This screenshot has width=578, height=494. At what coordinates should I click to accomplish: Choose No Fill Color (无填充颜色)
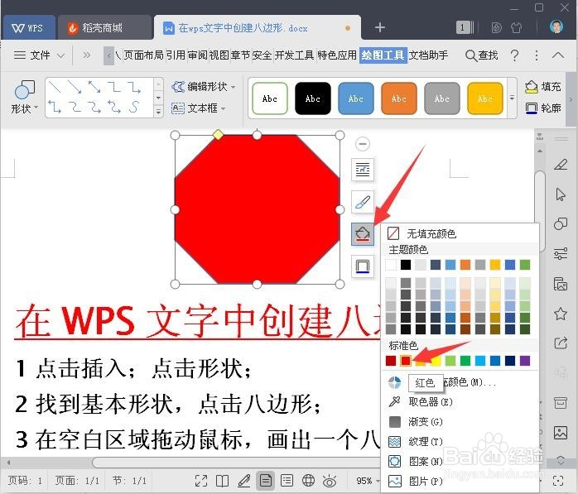point(460,233)
